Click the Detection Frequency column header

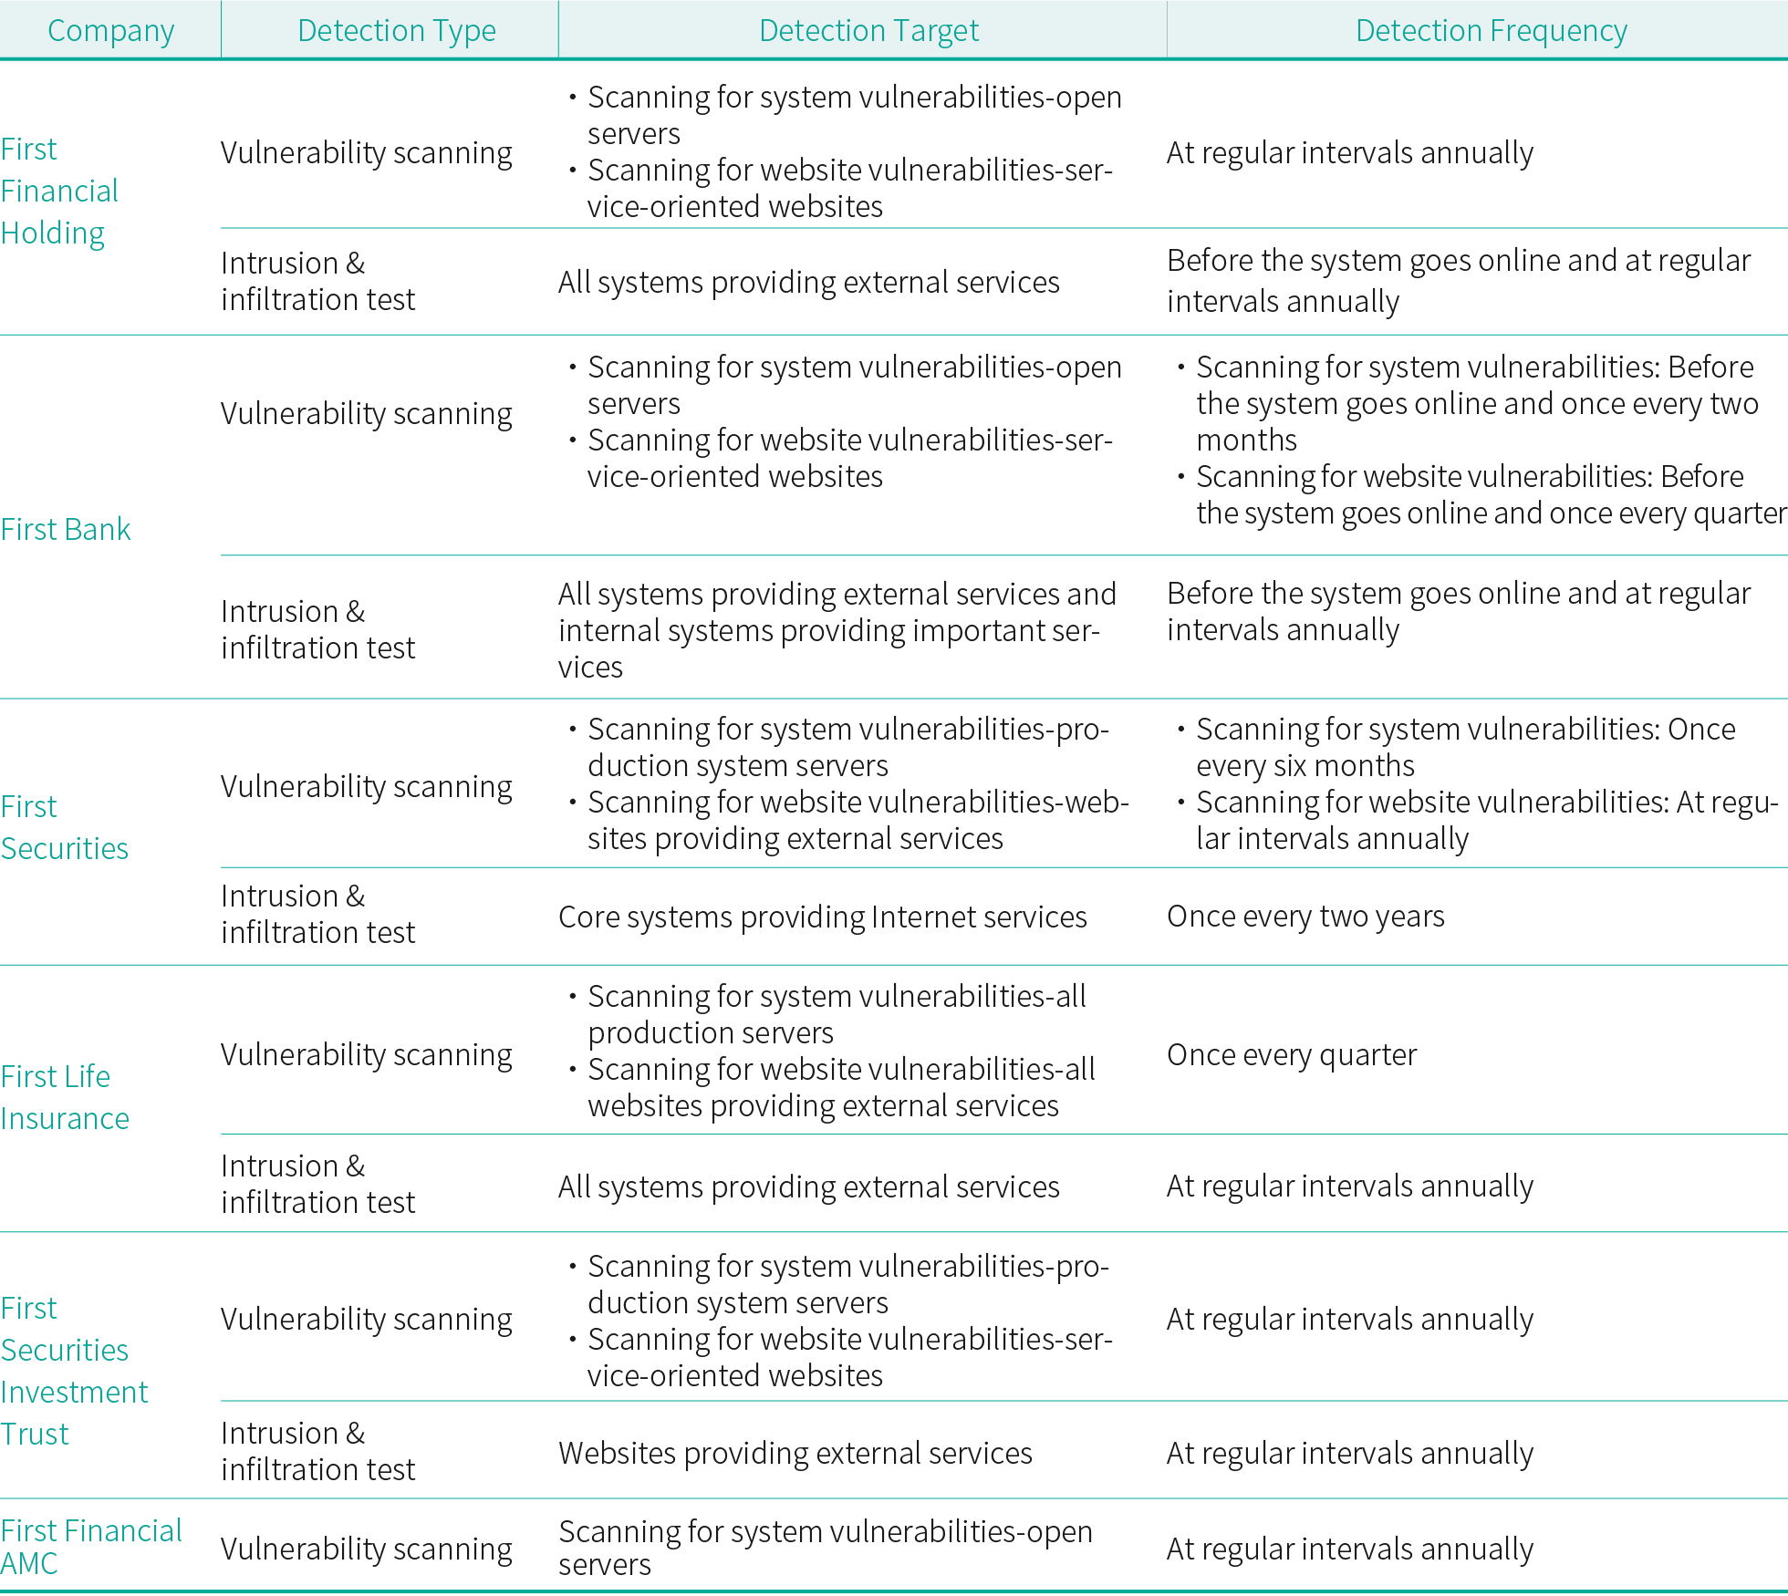click(x=1491, y=30)
